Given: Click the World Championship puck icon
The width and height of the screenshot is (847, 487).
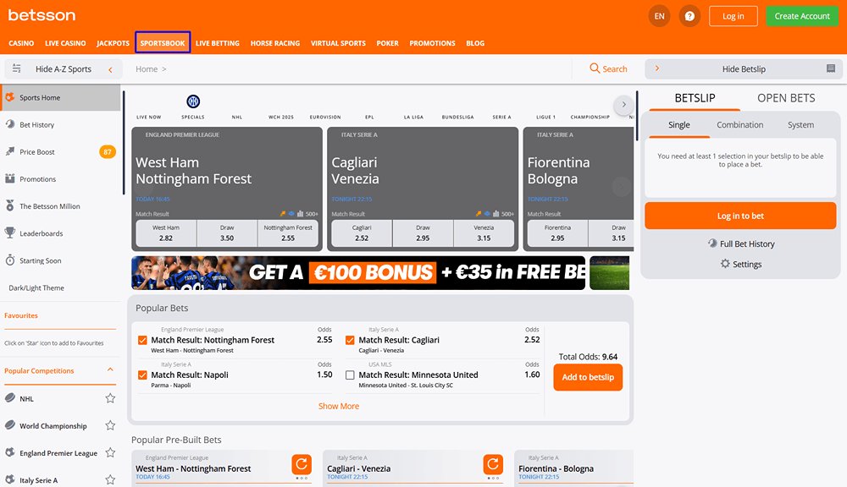Looking at the screenshot, I should [9, 425].
